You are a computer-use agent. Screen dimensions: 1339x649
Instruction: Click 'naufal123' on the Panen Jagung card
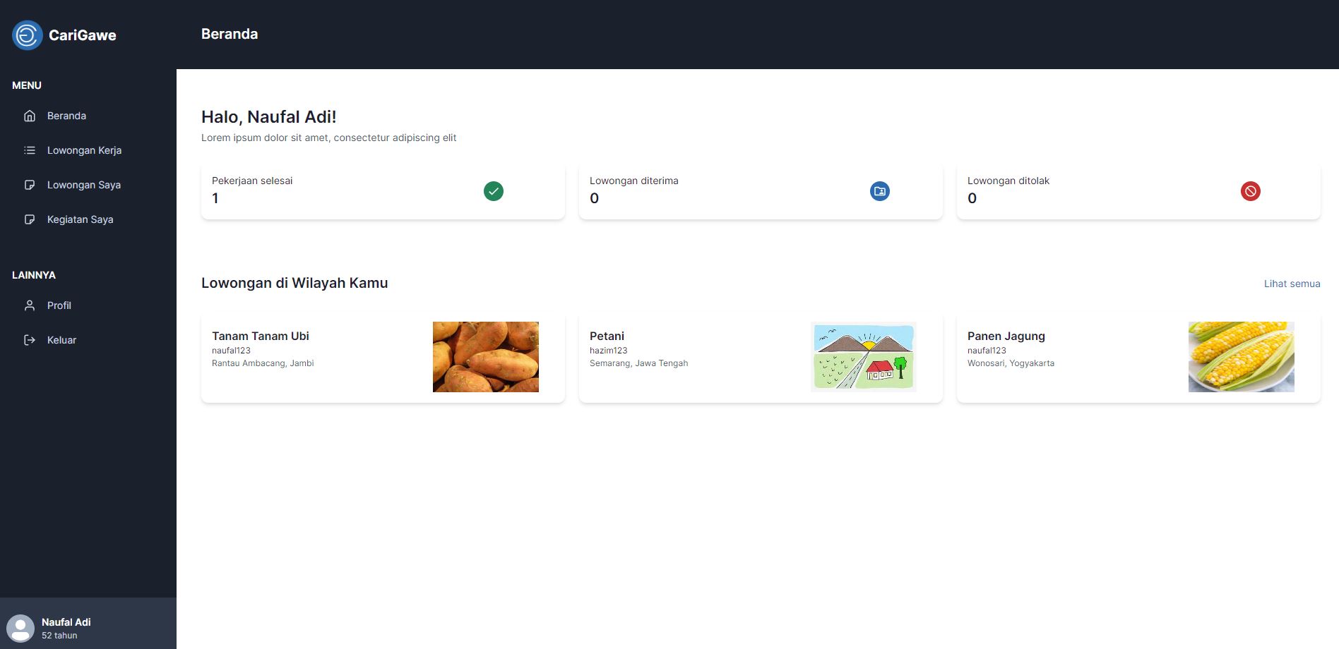[987, 351]
